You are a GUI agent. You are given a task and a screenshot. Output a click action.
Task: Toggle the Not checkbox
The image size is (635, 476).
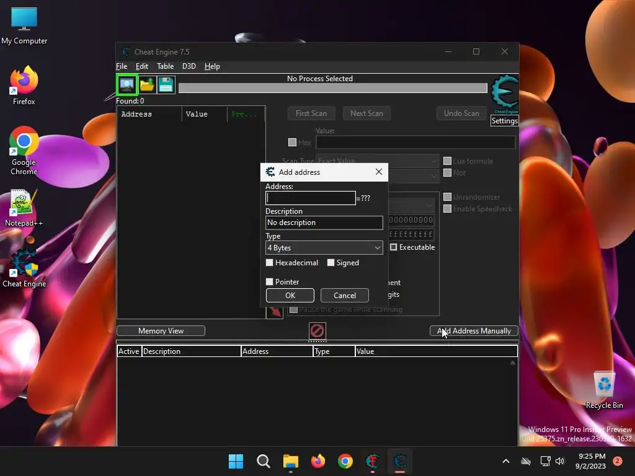(x=448, y=172)
